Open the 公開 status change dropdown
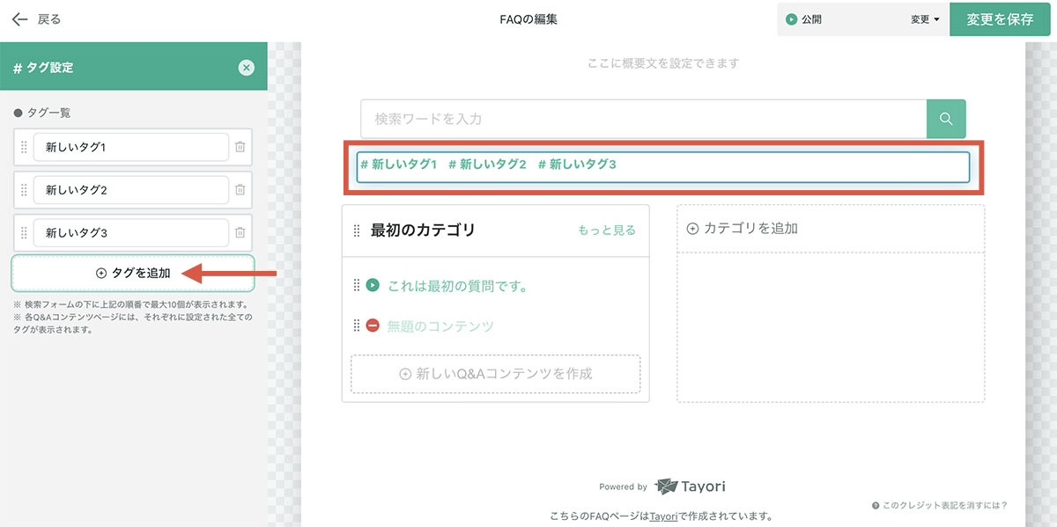 point(924,19)
